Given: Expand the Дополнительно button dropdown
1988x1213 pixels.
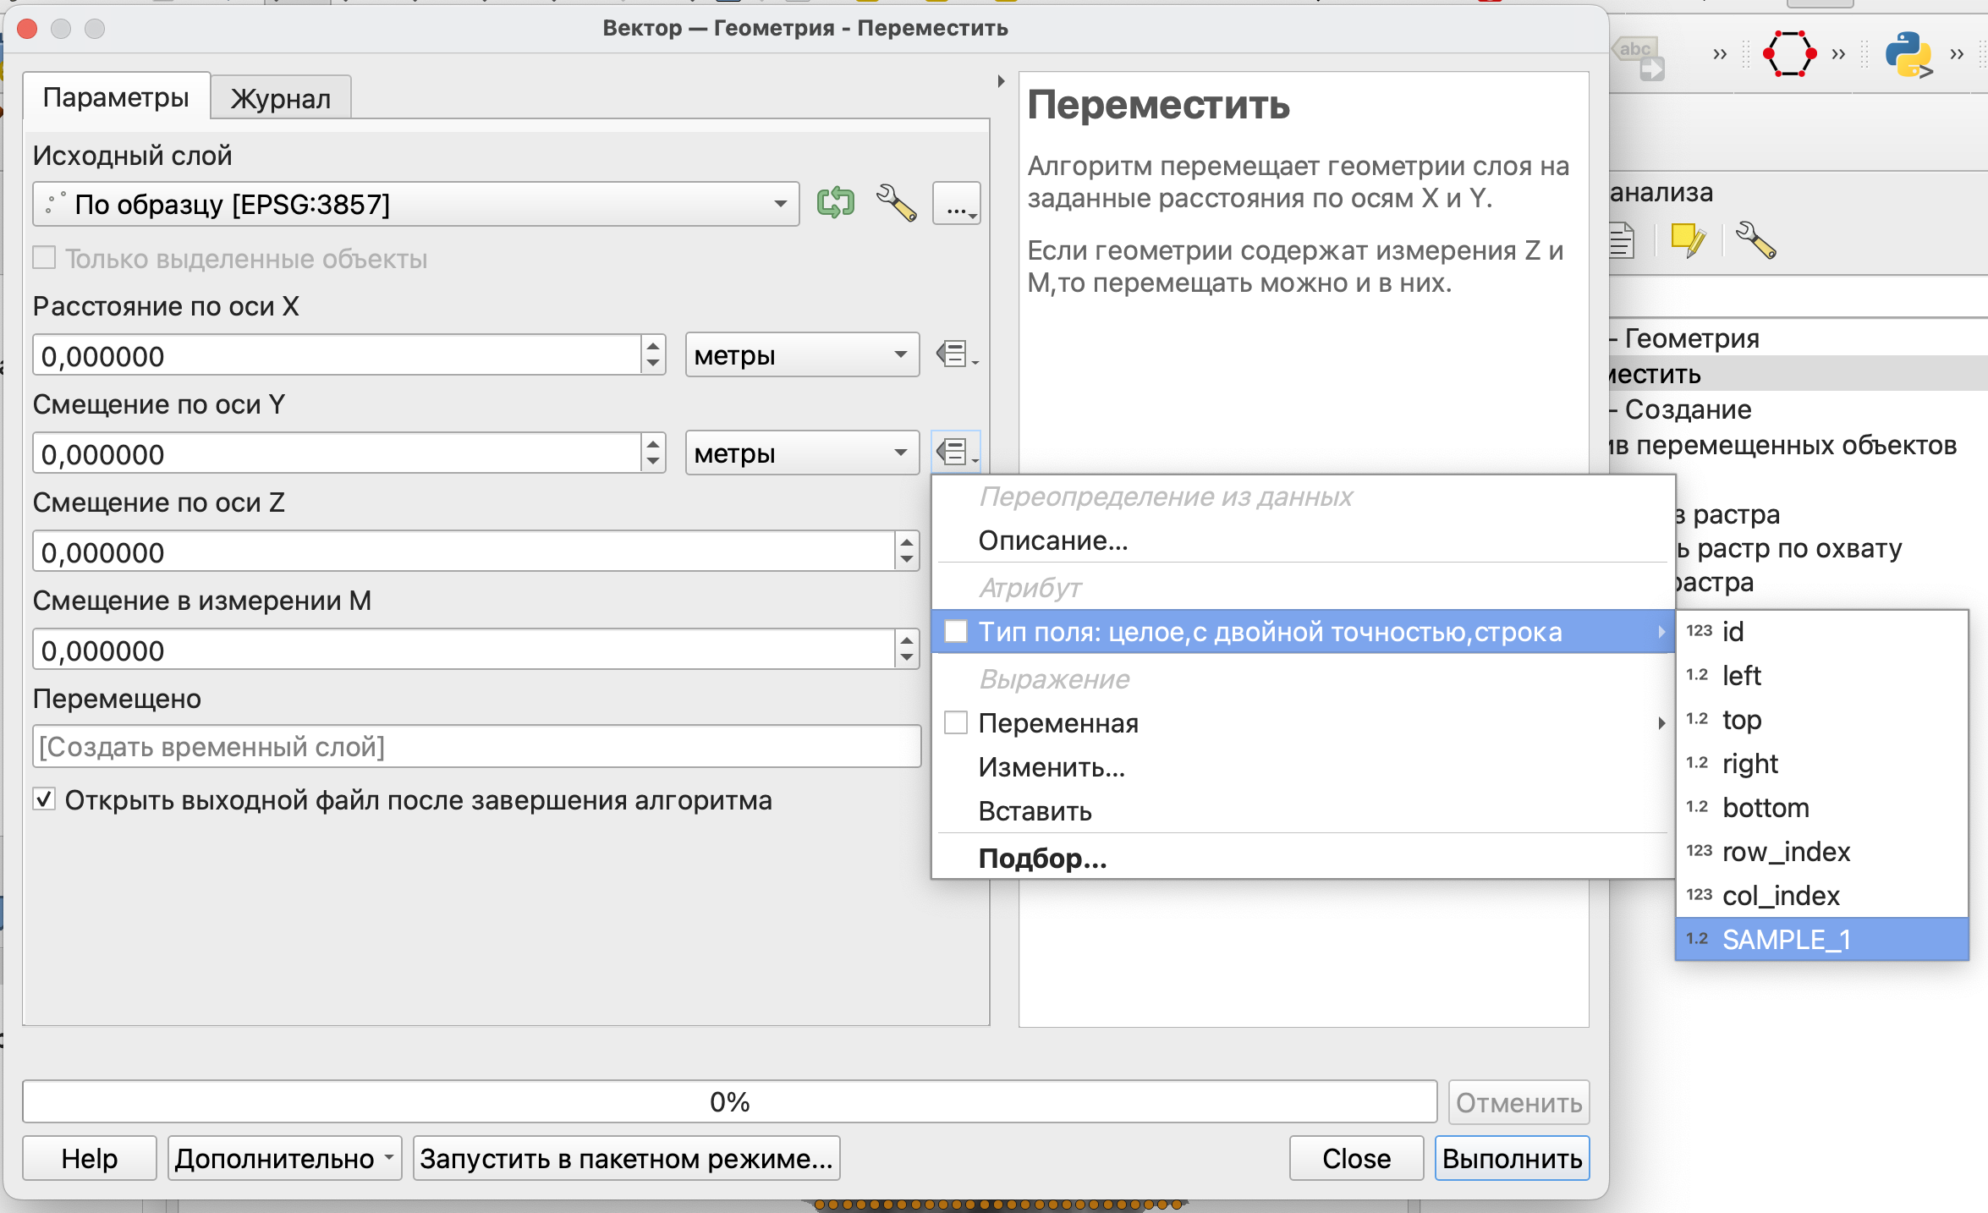Looking at the screenshot, I should click(x=388, y=1157).
